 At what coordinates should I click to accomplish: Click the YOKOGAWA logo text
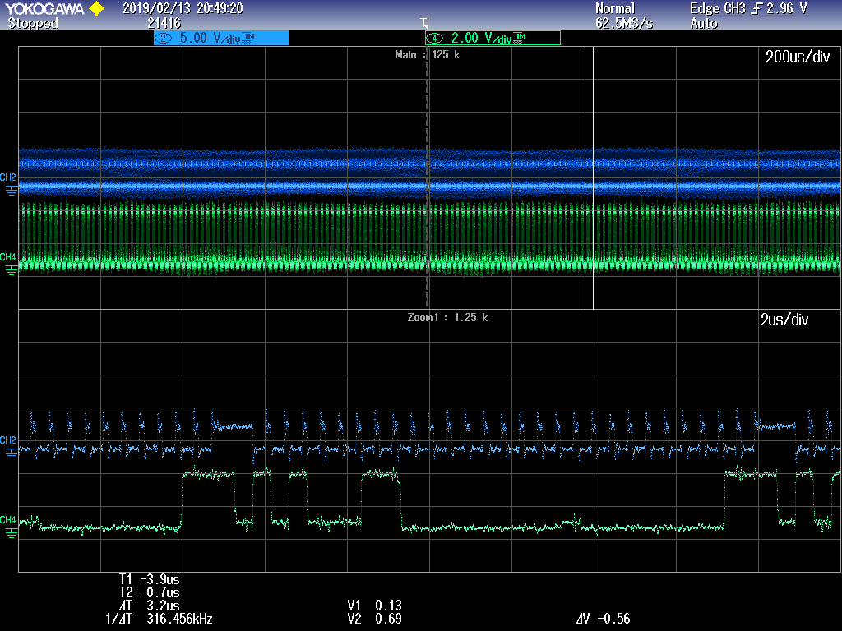(x=44, y=8)
